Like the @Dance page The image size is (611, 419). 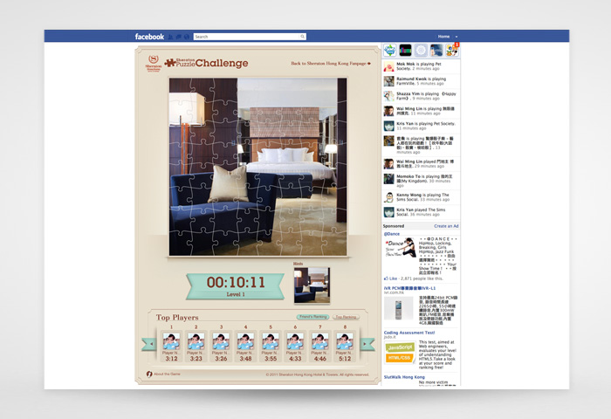point(390,278)
